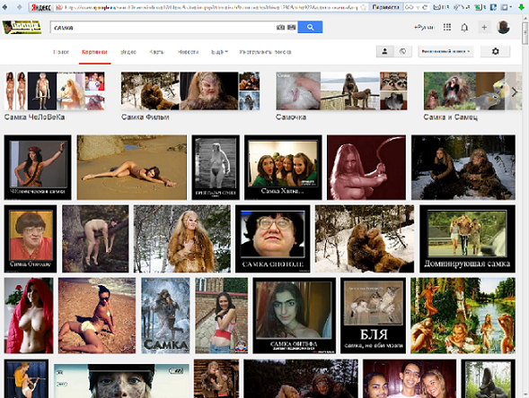Switch to the Новости tab

188,52
